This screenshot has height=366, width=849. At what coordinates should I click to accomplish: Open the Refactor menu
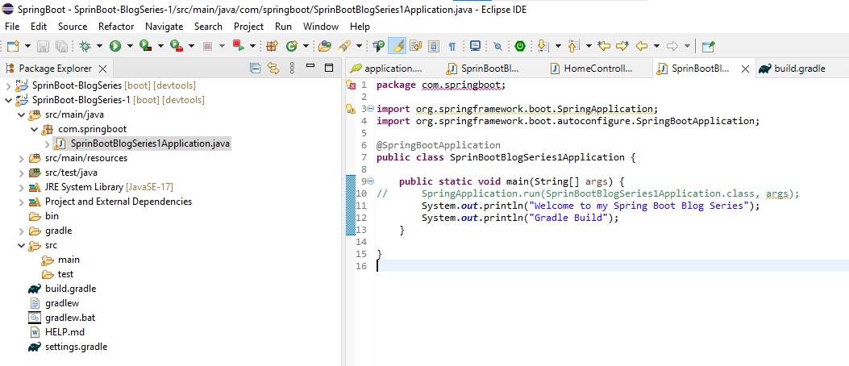click(x=116, y=27)
